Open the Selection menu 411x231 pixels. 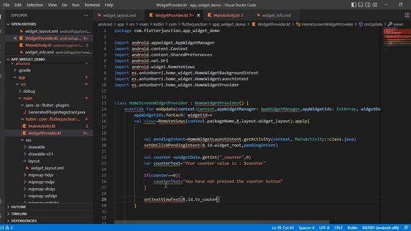tap(35, 5)
